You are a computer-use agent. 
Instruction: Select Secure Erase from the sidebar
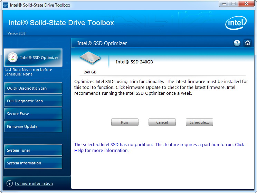(33, 114)
